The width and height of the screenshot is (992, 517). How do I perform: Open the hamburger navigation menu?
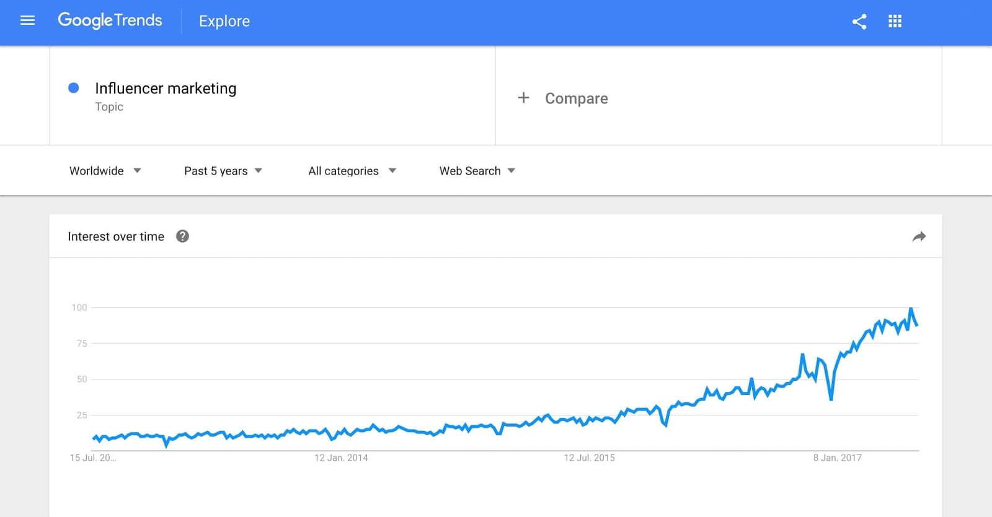[x=27, y=21]
